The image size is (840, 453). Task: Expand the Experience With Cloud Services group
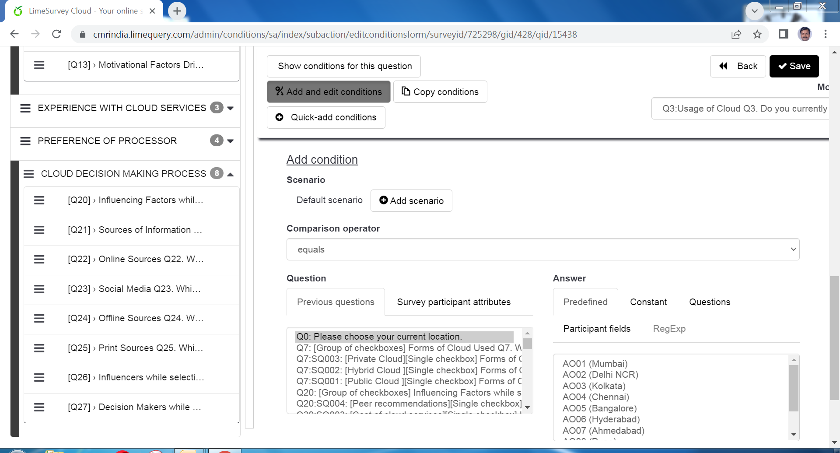click(231, 108)
